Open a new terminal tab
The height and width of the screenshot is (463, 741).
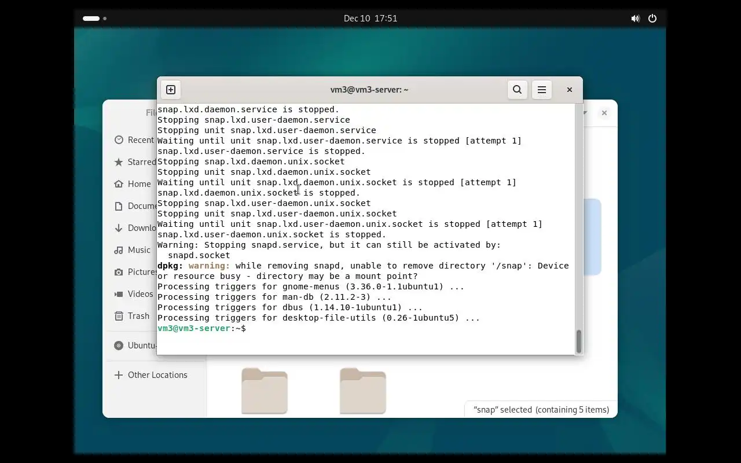(x=171, y=90)
